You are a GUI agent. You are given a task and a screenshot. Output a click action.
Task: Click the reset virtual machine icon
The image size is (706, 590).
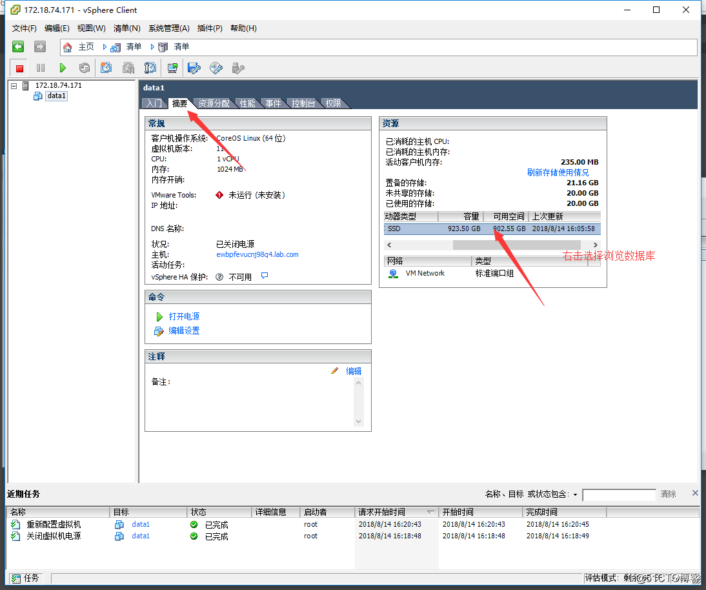[84, 68]
